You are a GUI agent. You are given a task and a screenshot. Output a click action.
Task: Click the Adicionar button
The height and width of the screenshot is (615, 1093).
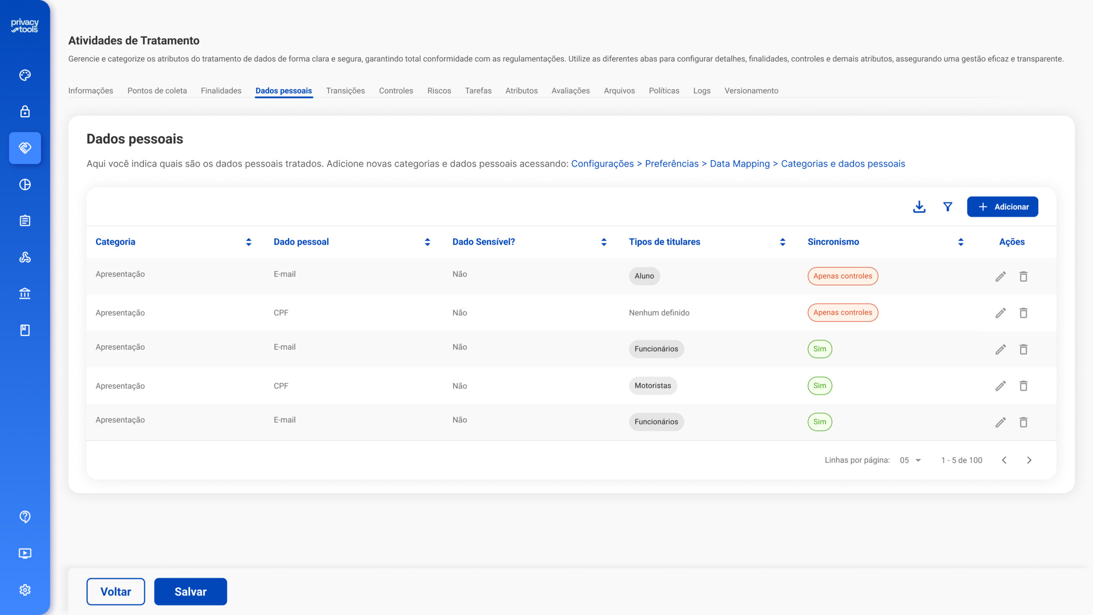1002,207
